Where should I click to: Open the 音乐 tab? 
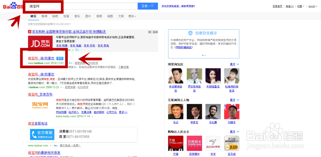point(77,16)
